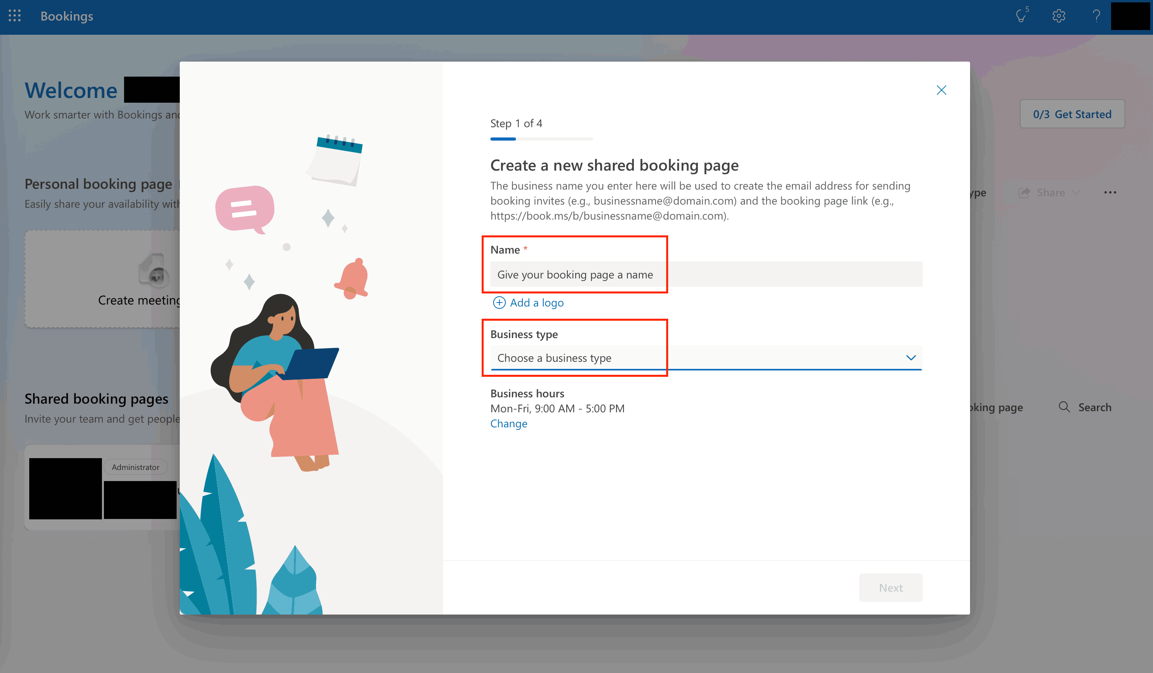The width and height of the screenshot is (1153, 673).
Task: Open the tips lightbulb icon
Action: tap(1021, 16)
